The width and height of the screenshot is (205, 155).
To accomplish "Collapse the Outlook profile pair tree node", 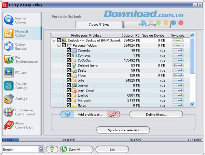I will pyautogui.click(x=54, y=40).
